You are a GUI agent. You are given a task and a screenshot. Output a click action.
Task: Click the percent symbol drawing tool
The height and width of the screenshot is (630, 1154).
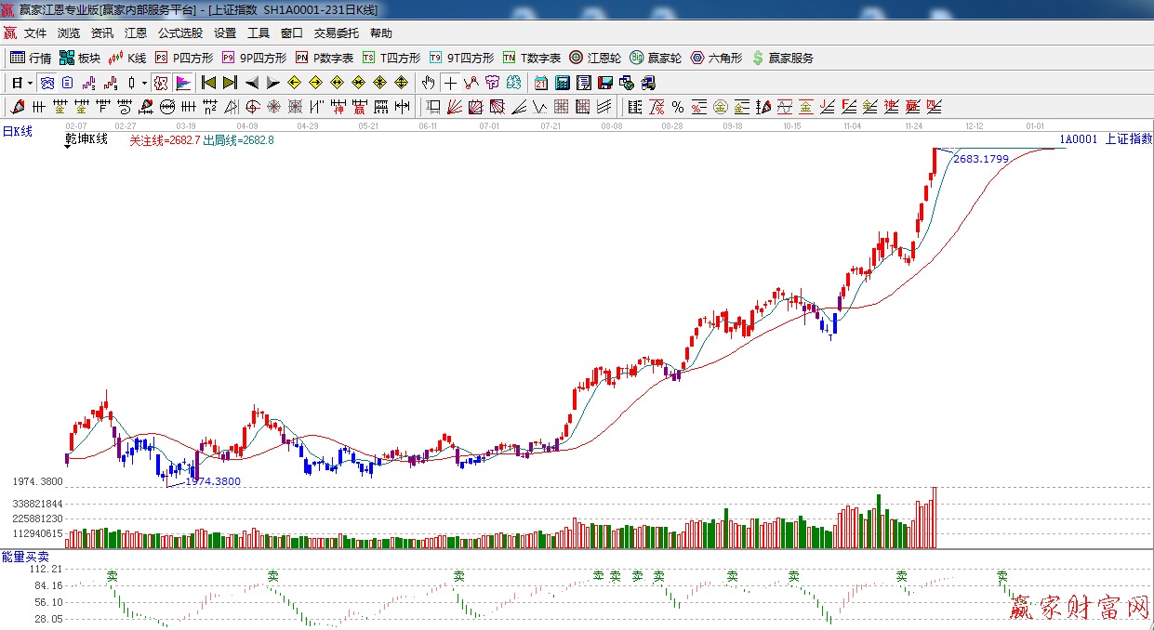(678, 107)
